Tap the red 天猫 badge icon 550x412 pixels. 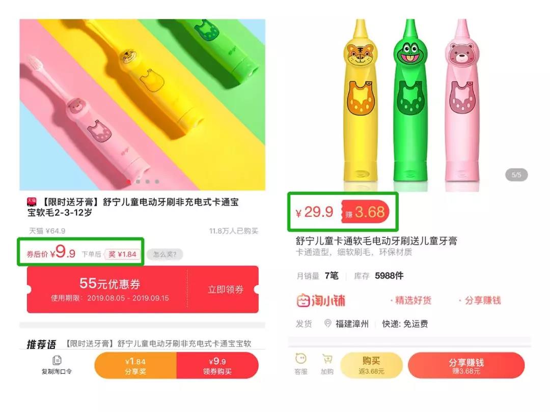click(32, 202)
